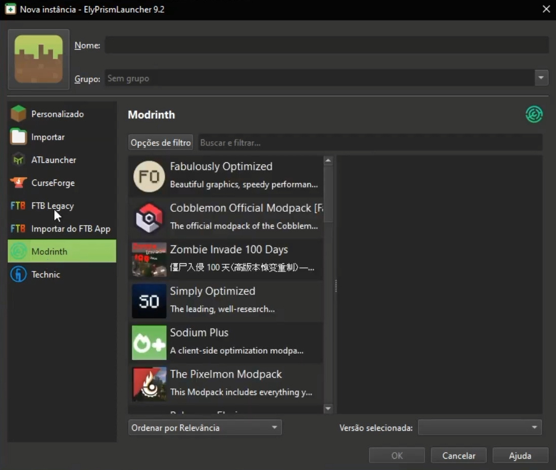Click the Pixelmon Modpack icon
This screenshot has width=556, height=470.
pyautogui.click(x=149, y=384)
